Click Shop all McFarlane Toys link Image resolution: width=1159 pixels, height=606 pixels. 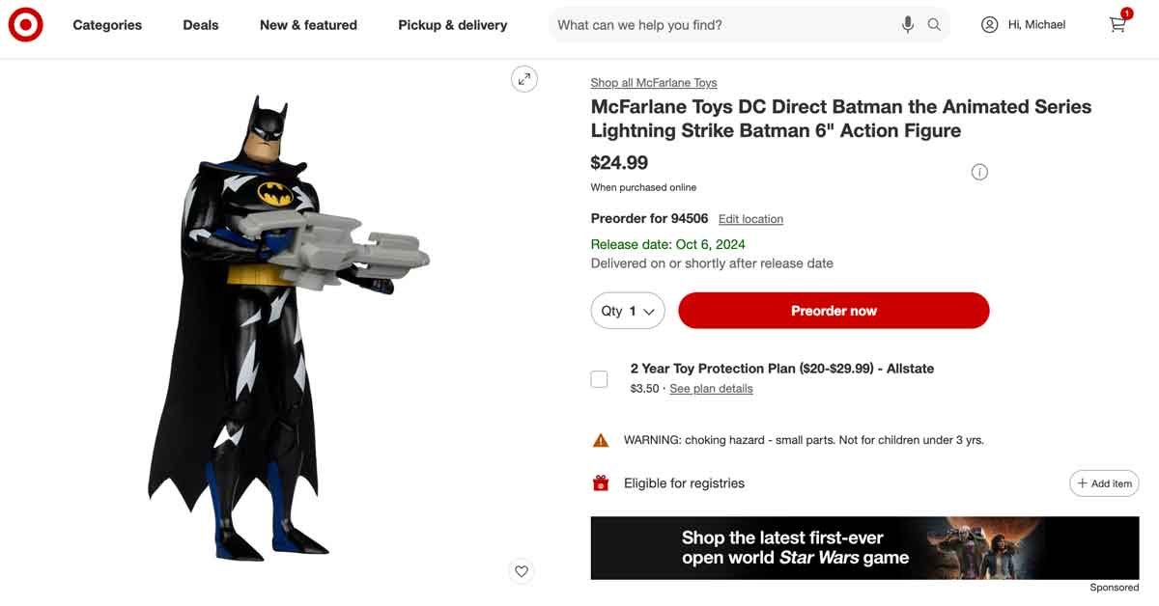point(654,83)
